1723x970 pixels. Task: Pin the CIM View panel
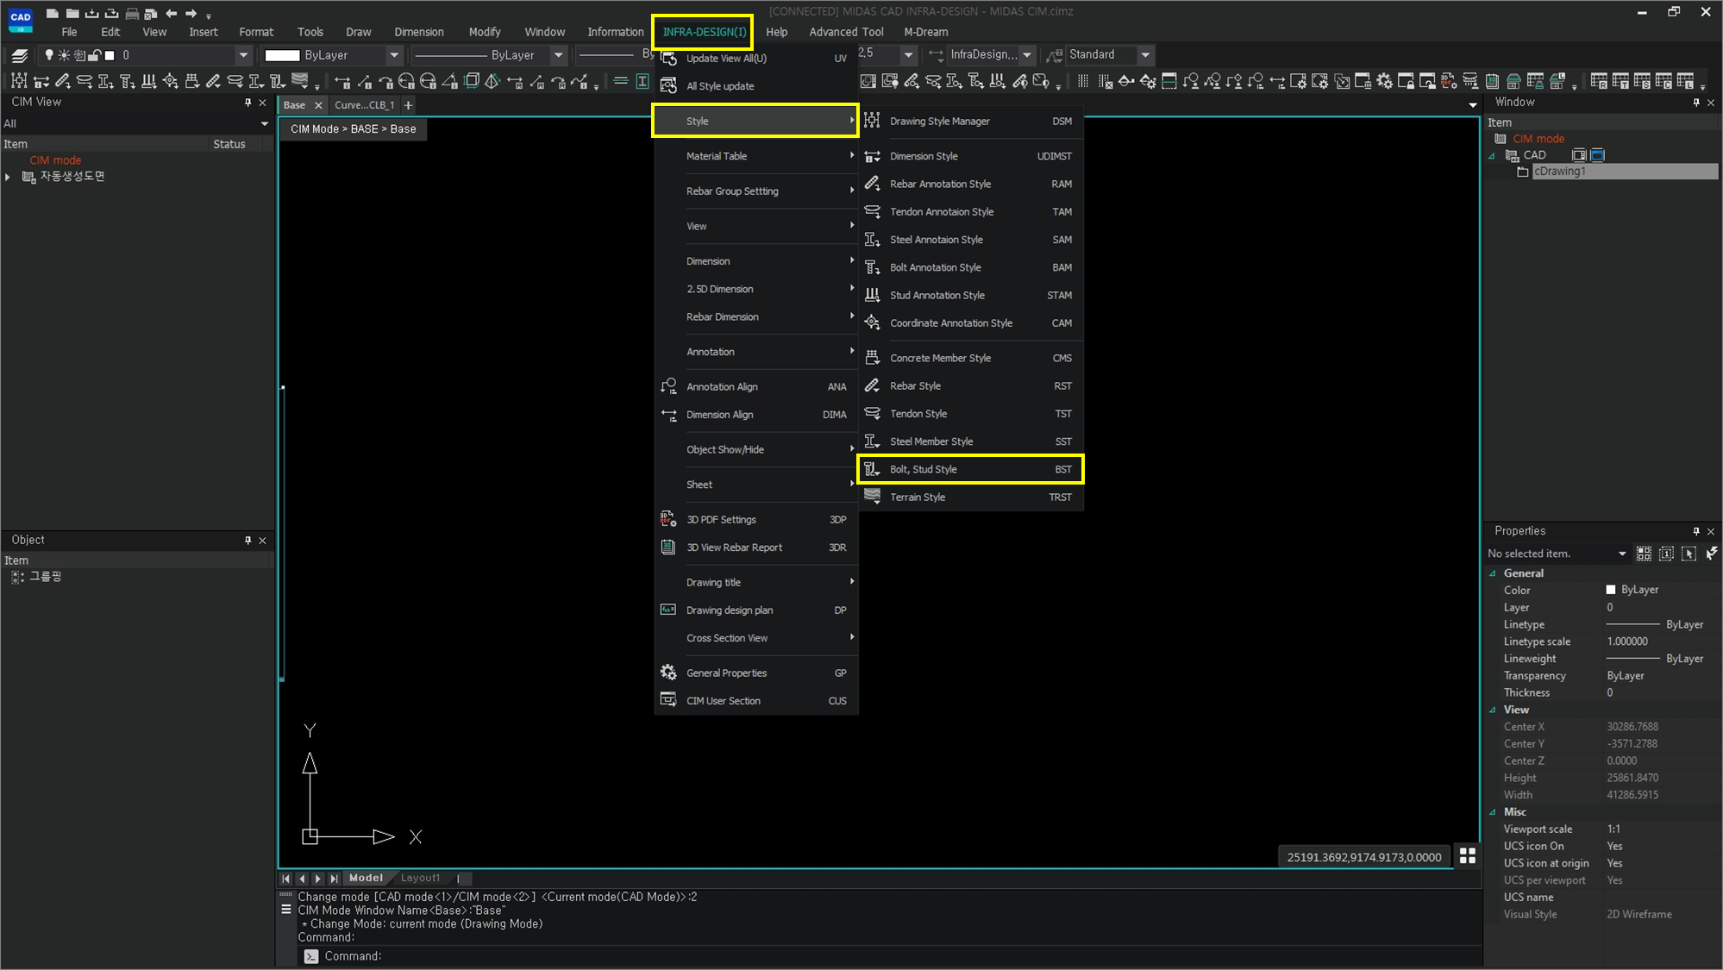click(247, 103)
